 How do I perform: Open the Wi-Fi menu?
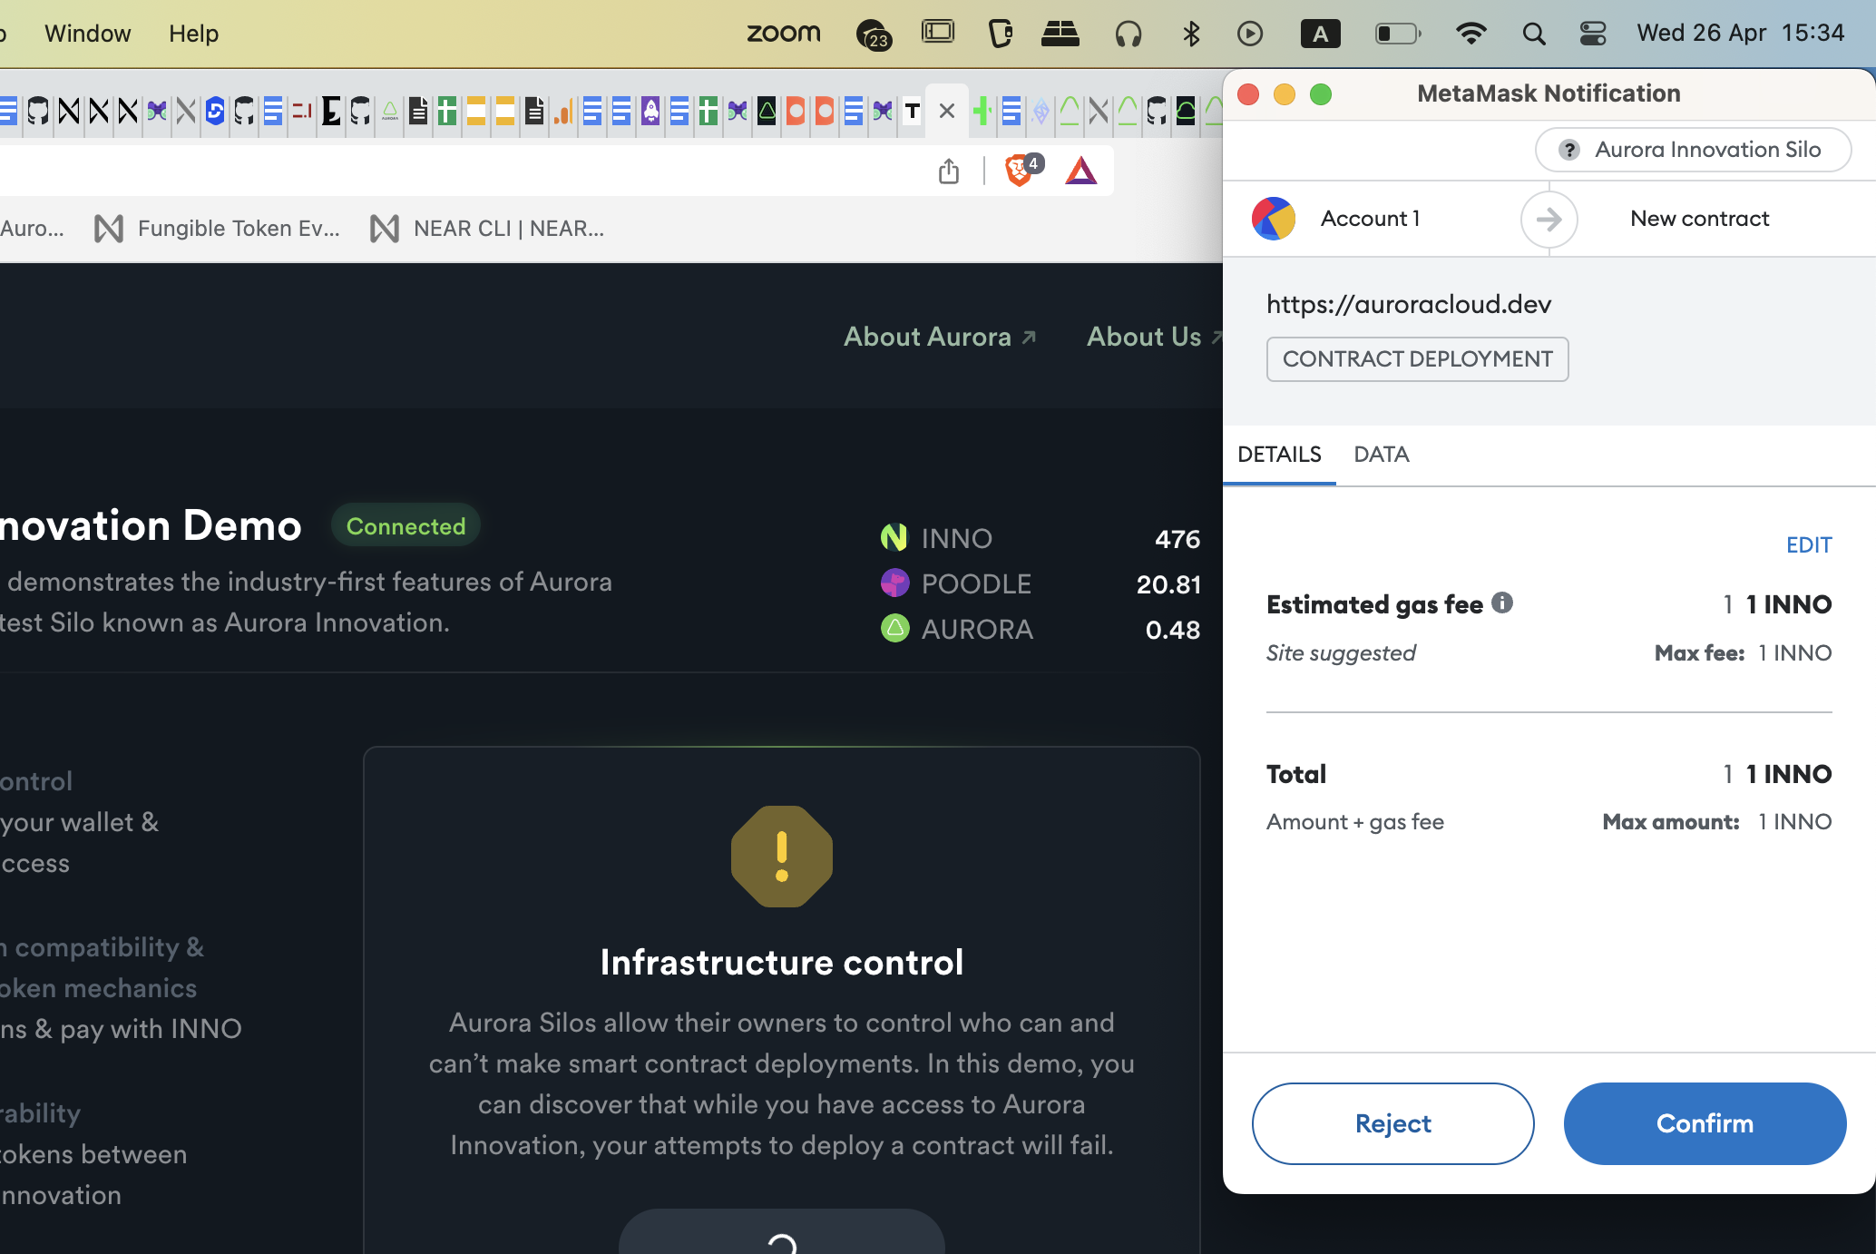[x=1471, y=34]
